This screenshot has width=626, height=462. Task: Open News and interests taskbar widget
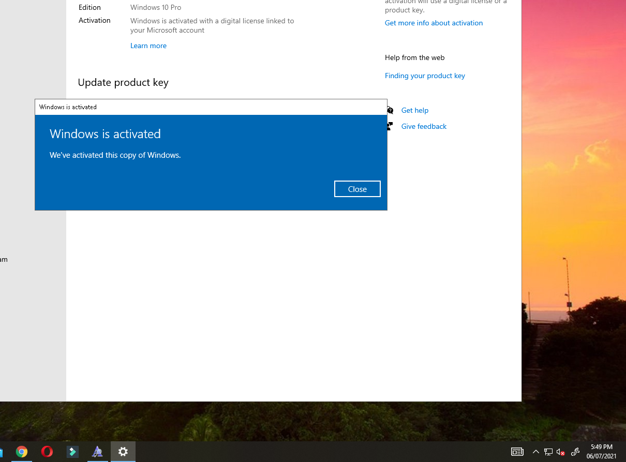(517, 452)
